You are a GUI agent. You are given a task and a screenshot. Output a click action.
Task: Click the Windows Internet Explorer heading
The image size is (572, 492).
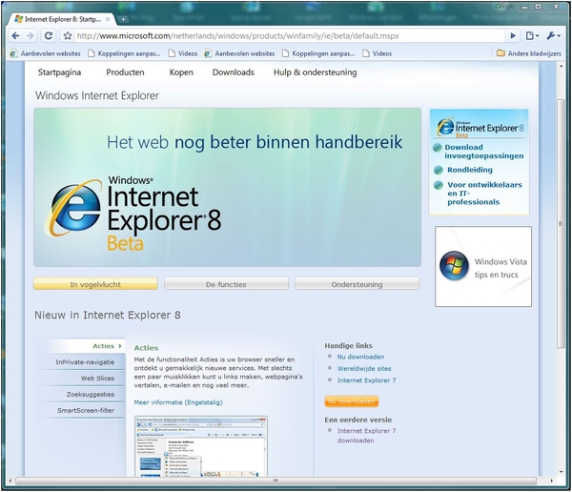97,95
